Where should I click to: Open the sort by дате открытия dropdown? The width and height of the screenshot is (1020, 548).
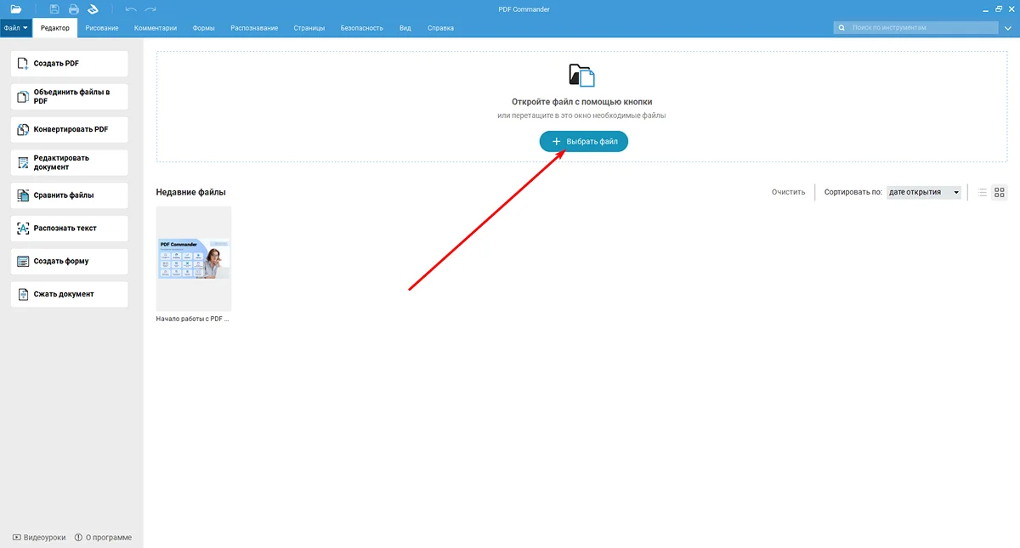(x=923, y=193)
